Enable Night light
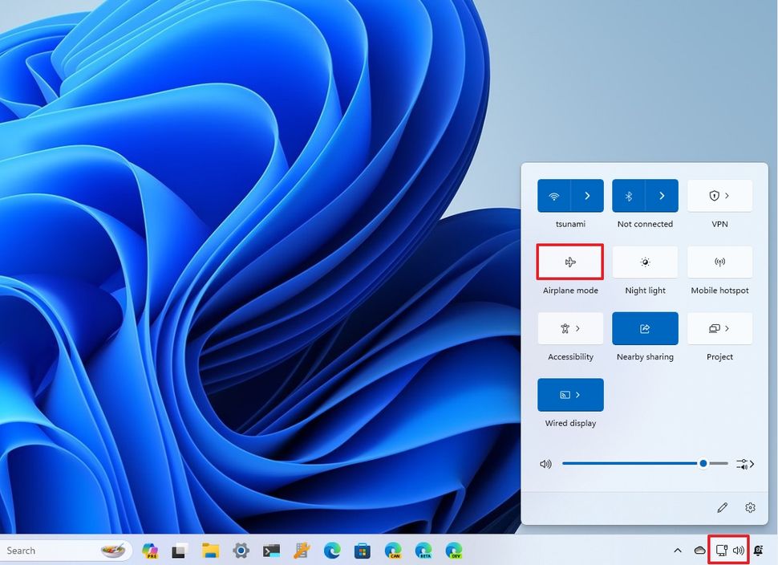This screenshot has height=565, width=778. (x=645, y=262)
